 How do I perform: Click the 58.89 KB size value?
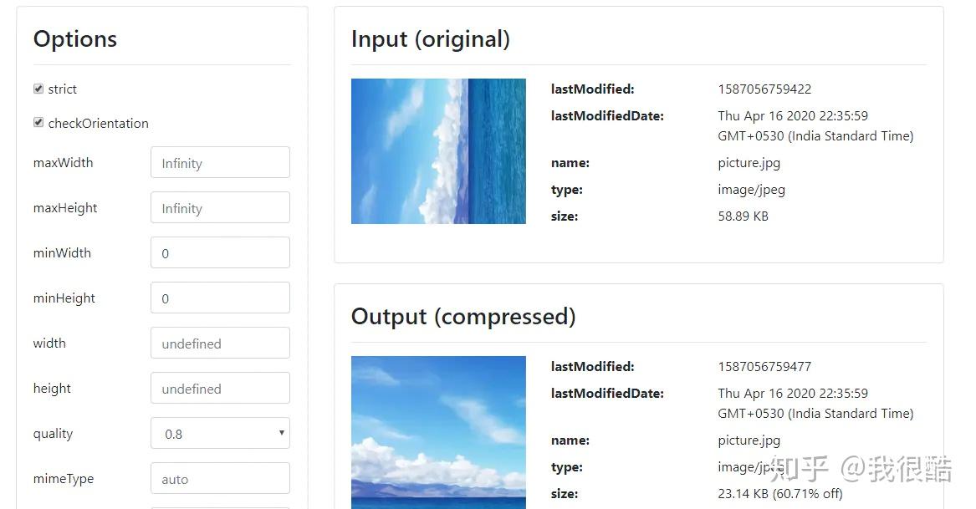pos(743,216)
